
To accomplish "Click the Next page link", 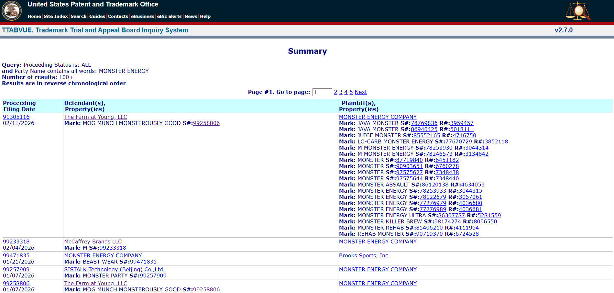I will [x=361, y=92].
